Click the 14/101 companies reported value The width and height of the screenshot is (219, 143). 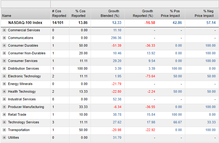pyautogui.click(x=58, y=23)
